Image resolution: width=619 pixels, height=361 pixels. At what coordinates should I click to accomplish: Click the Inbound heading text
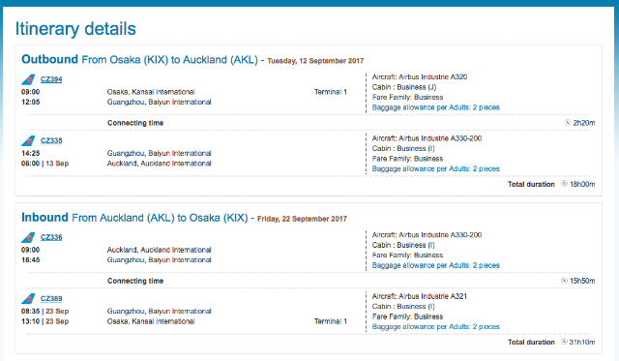45,217
